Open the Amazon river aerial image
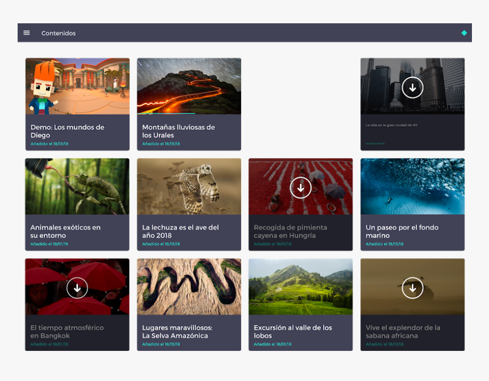Screen dimensions: 489x381 [x=189, y=287]
